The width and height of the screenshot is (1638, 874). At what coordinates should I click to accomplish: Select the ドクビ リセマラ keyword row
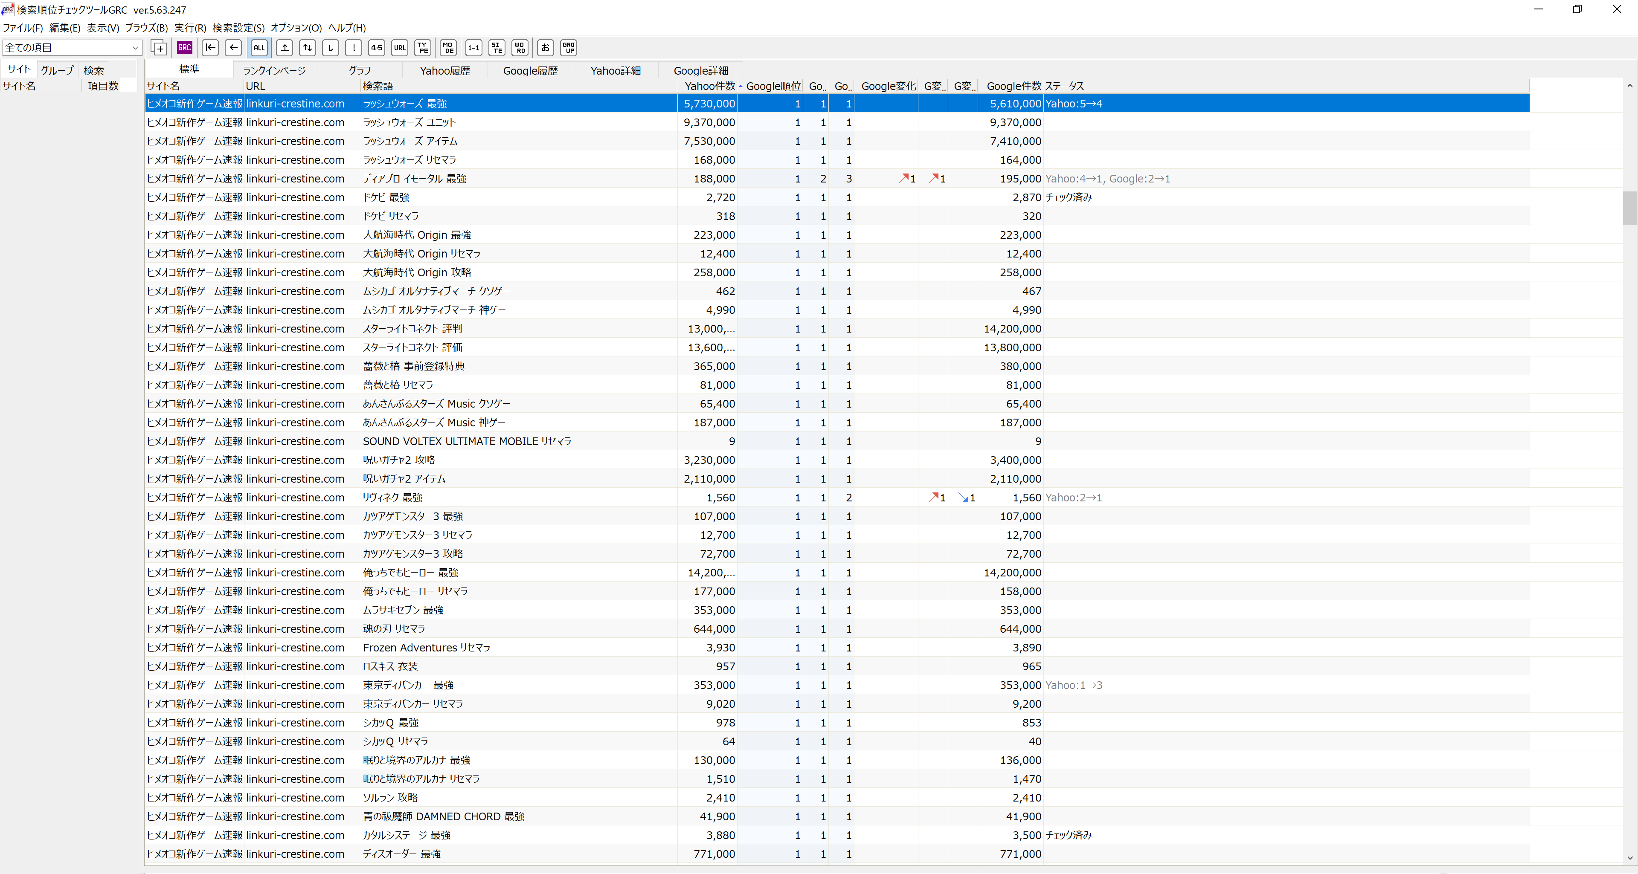coord(390,216)
